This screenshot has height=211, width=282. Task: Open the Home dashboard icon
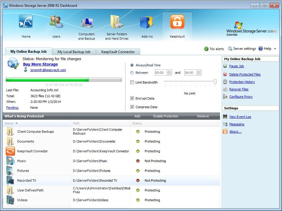tap(26, 22)
